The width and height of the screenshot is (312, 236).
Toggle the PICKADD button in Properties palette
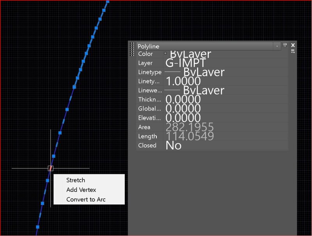pyautogui.click(x=284, y=46)
